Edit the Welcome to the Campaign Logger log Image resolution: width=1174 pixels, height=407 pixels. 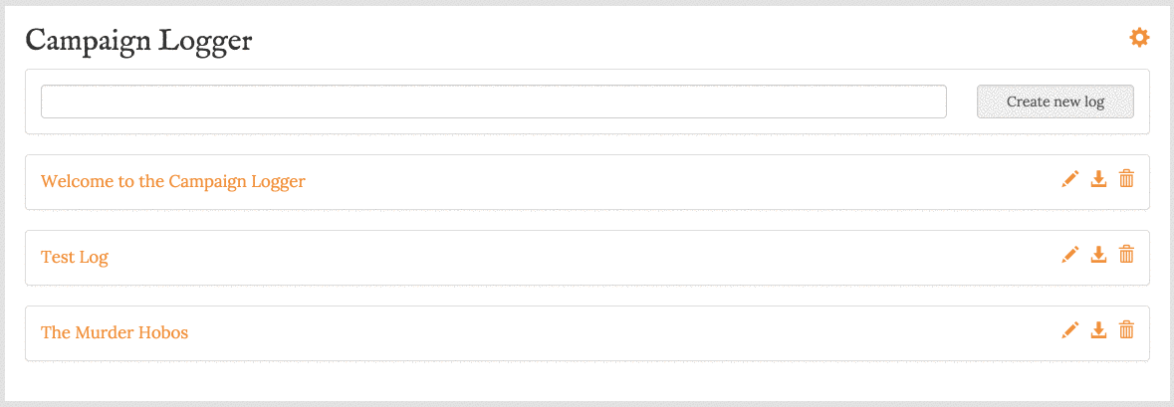coord(1070,179)
